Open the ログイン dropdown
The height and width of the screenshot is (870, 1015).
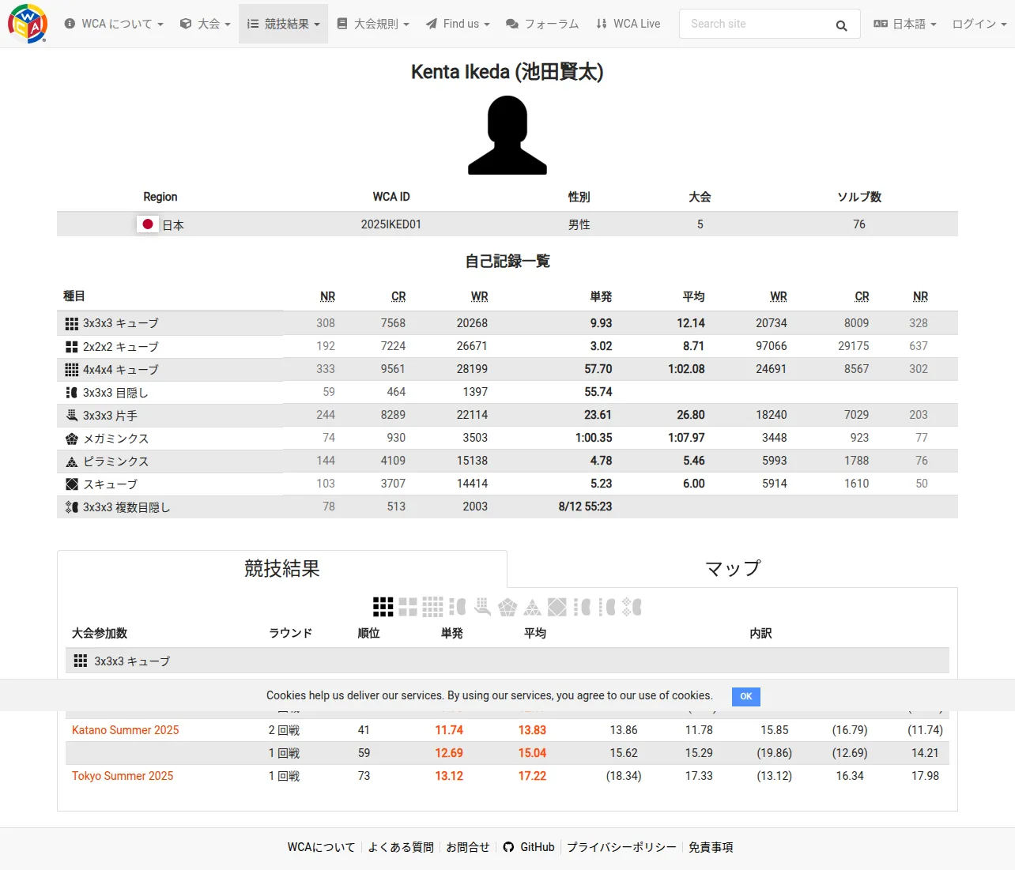point(979,24)
